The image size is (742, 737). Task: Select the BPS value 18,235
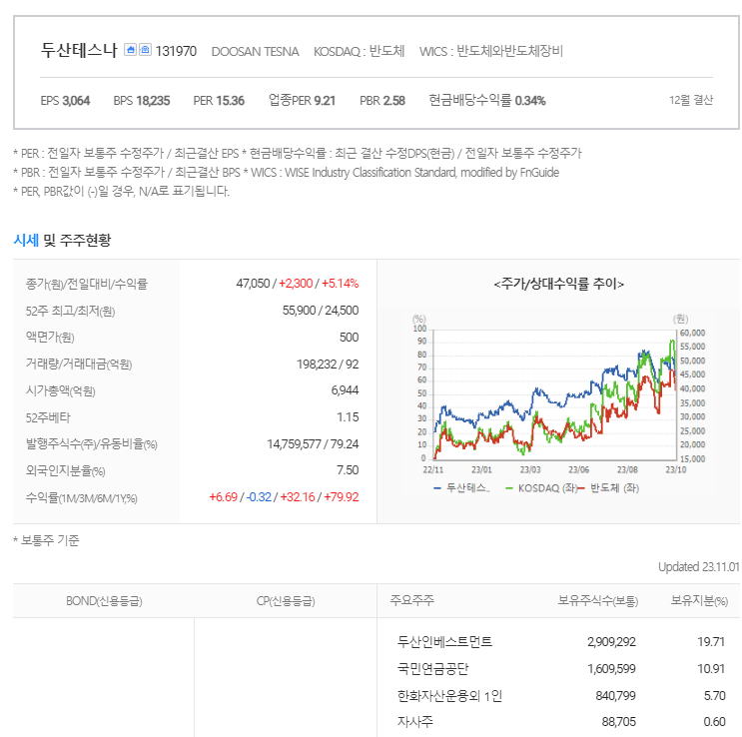point(153,101)
